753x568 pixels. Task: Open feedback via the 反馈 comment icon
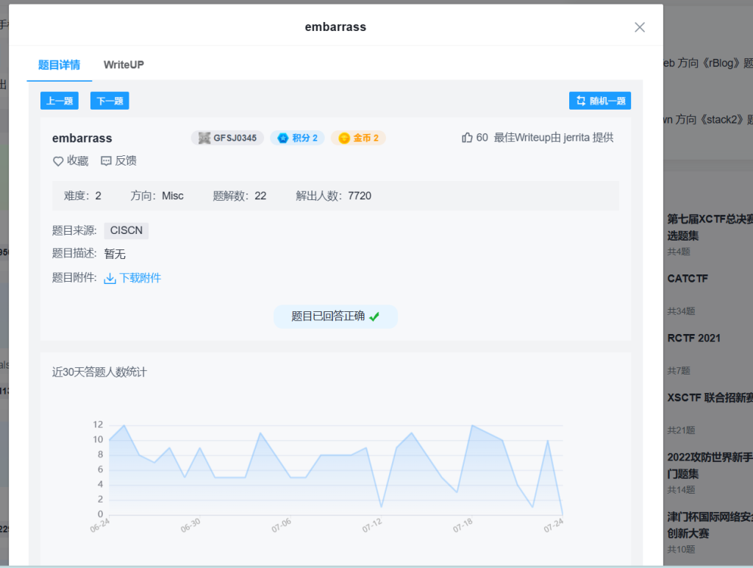point(106,161)
